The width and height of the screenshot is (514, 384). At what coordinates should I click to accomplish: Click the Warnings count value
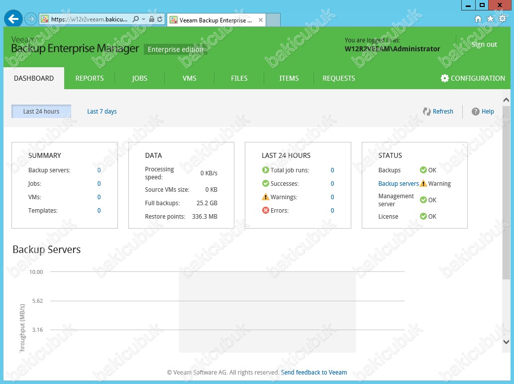332,197
